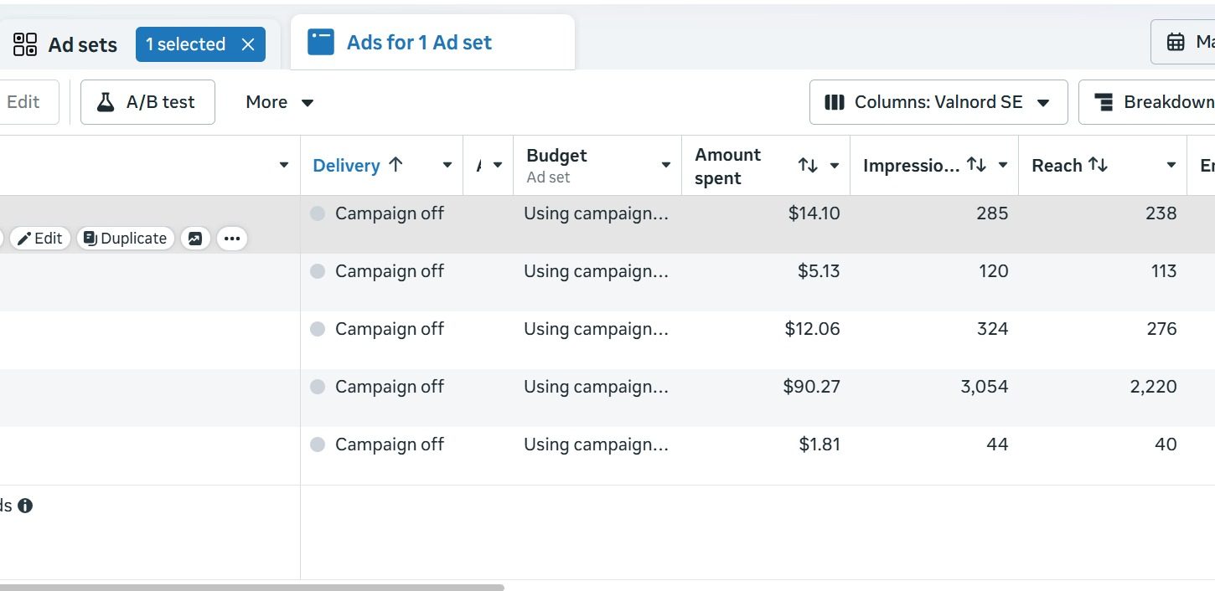Open Amount spent column dropdown arrow
This screenshot has height=591, width=1215.
835,166
